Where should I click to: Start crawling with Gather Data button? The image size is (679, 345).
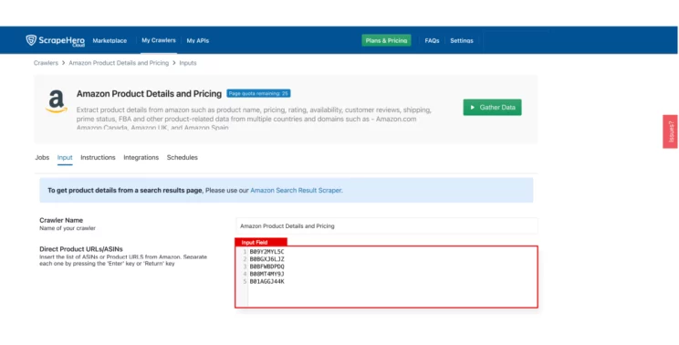pyautogui.click(x=492, y=108)
